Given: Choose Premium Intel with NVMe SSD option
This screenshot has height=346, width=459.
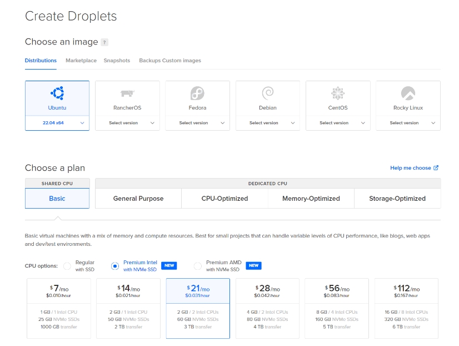Looking at the screenshot, I should tap(115, 266).
